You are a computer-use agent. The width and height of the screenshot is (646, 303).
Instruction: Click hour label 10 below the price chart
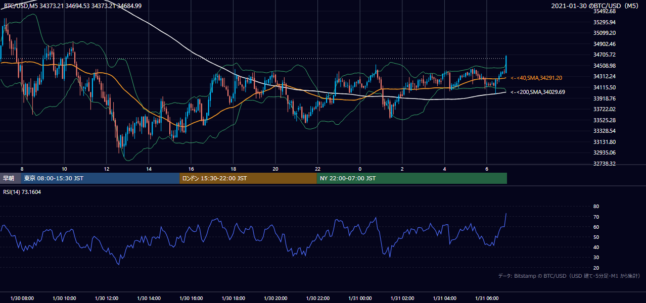pos(64,169)
